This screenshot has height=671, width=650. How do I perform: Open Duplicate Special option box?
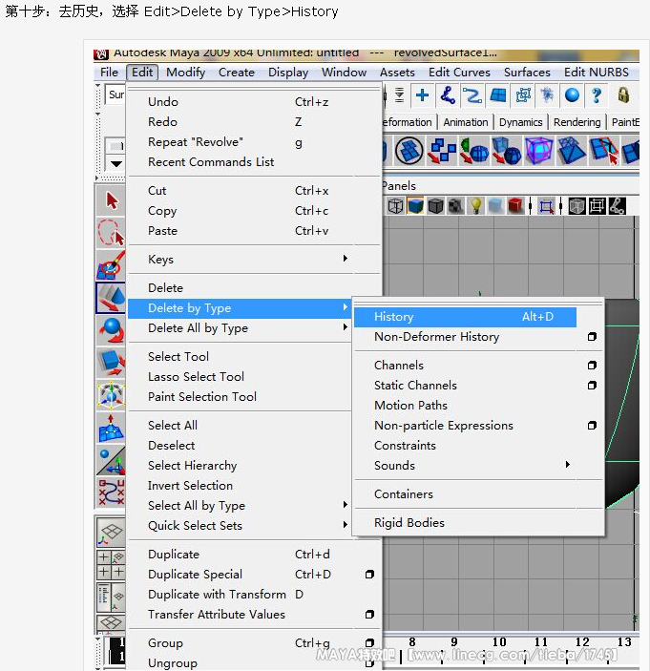369,575
